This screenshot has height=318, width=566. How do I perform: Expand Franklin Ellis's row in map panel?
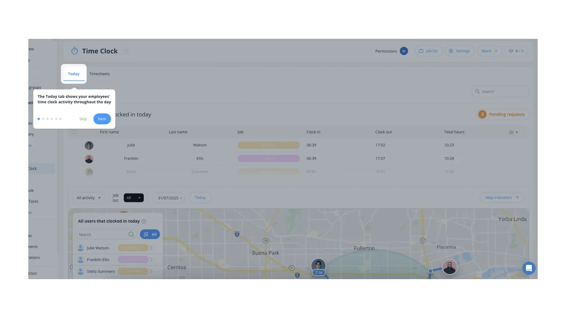[151, 260]
